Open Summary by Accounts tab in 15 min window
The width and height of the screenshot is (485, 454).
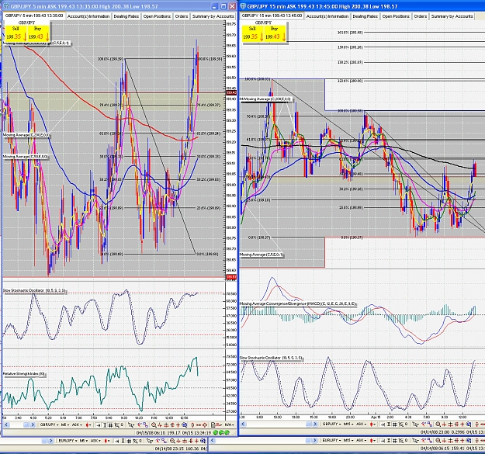coord(452,16)
